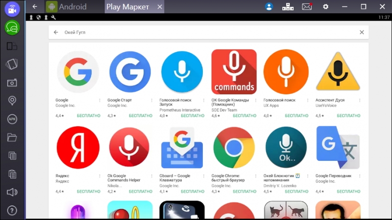Open the options menu for Google app
392x220 pixels.
(x=99, y=100)
